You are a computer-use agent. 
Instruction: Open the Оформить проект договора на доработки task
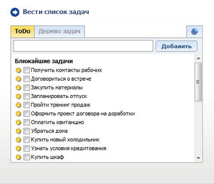click(x=83, y=114)
